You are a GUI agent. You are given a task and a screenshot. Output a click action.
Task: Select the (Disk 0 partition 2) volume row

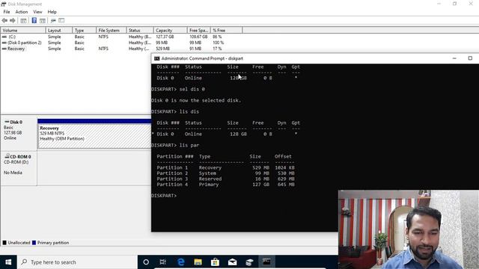(122, 43)
